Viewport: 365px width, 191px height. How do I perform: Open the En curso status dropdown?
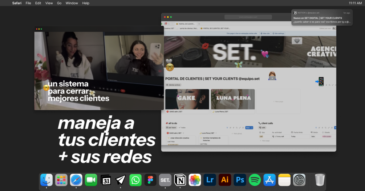click(x=327, y=136)
